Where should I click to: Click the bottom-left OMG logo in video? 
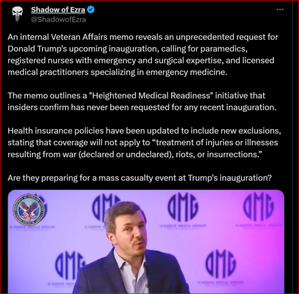(x=69, y=266)
